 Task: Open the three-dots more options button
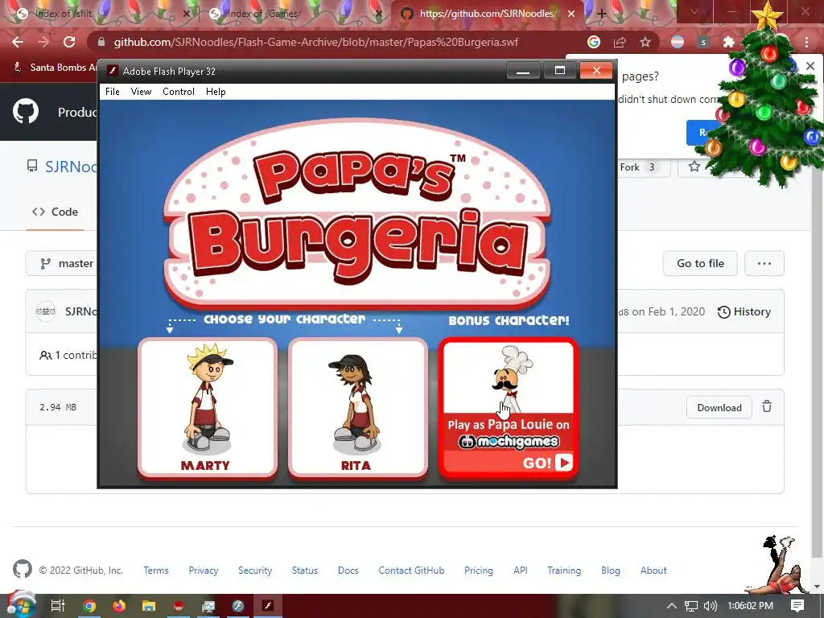[x=764, y=263]
